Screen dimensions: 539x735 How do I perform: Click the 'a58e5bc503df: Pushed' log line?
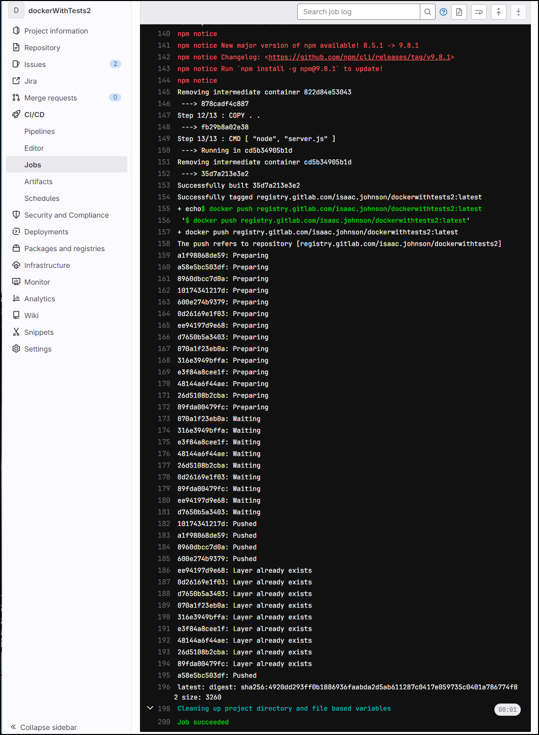coord(217,675)
